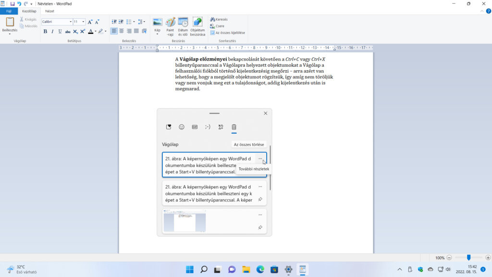Open paragraph settings
The width and height of the screenshot is (492, 277).
tap(144, 31)
